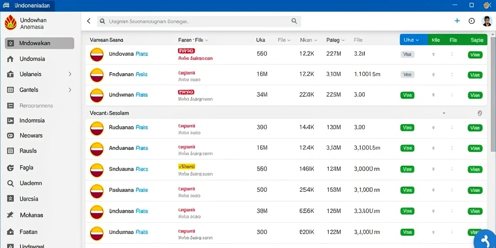Image resolution: width=496 pixels, height=248 pixels.
Task: Toggle the grey Vea status on Fnduvanan row
Action: (x=407, y=75)
